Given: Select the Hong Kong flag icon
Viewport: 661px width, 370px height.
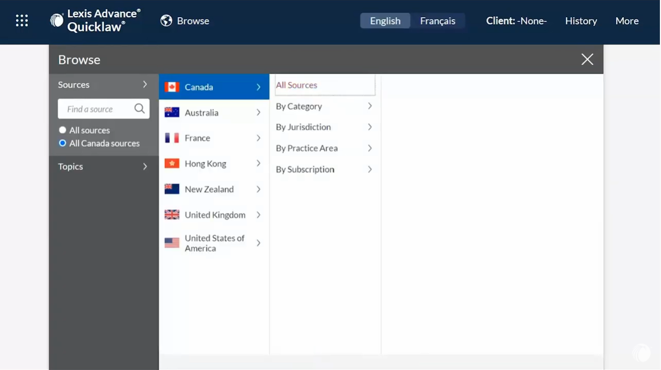Looking at the screenshot, I should pyautogui.click(x=172, y=164).
